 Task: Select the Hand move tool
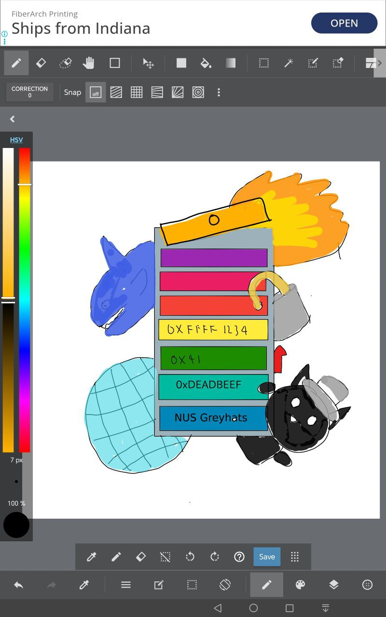[89, 63]
